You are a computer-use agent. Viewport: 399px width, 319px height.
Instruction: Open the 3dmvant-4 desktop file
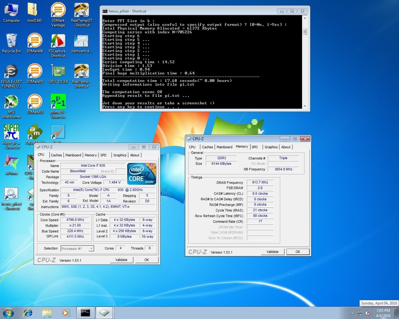pos(81,43)
